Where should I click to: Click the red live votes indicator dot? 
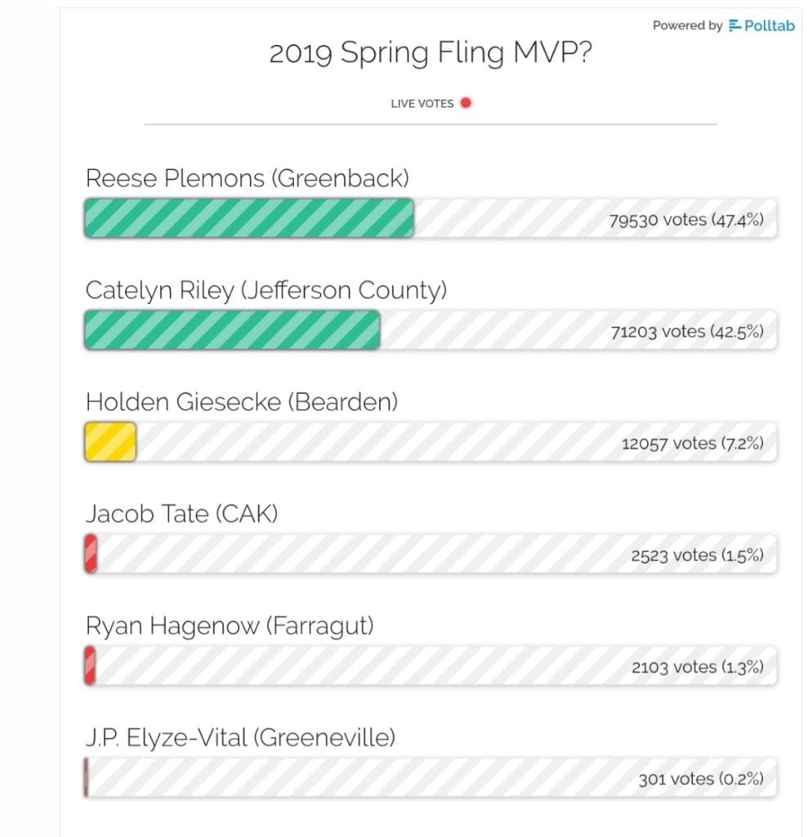click(x=466, y=102)
